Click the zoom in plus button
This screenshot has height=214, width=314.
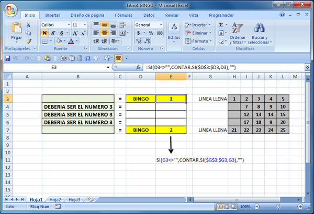[x=300, y=207]
